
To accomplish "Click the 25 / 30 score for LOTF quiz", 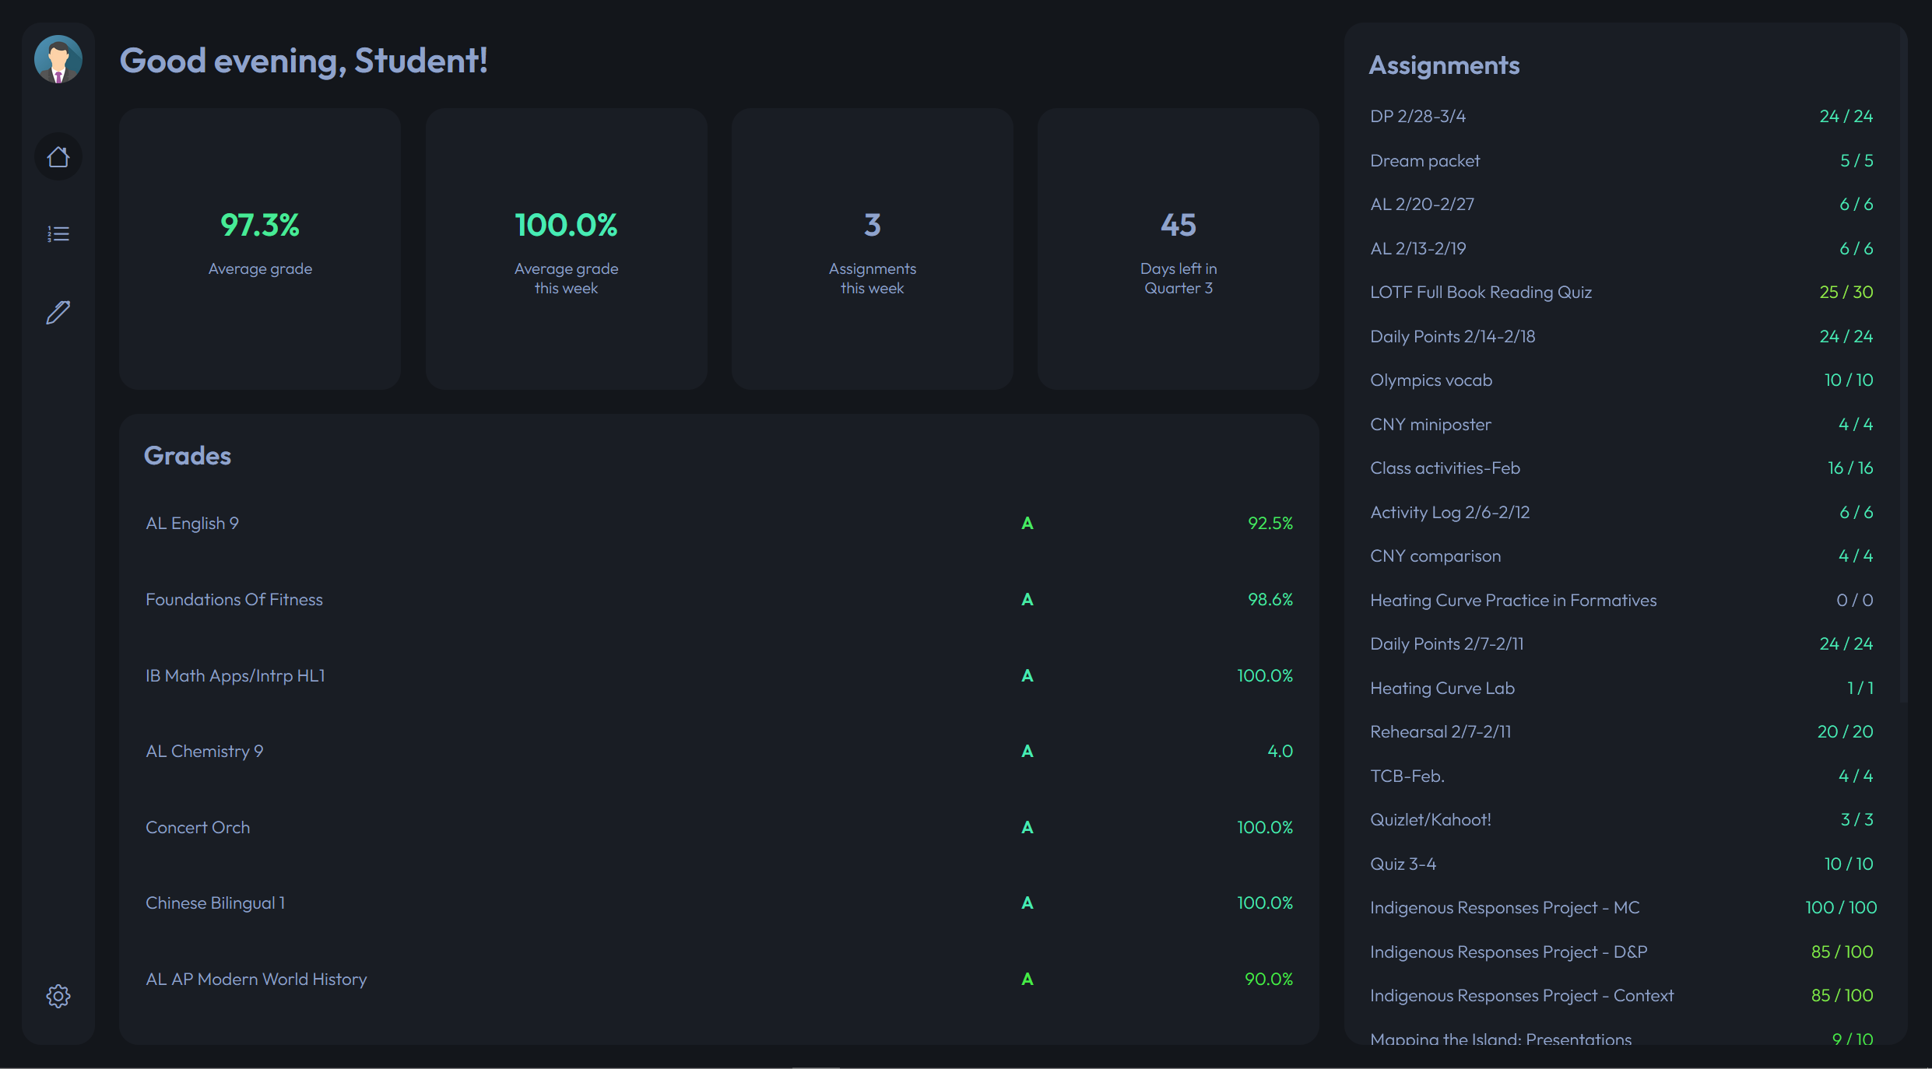I will (x=1846, y=293).
